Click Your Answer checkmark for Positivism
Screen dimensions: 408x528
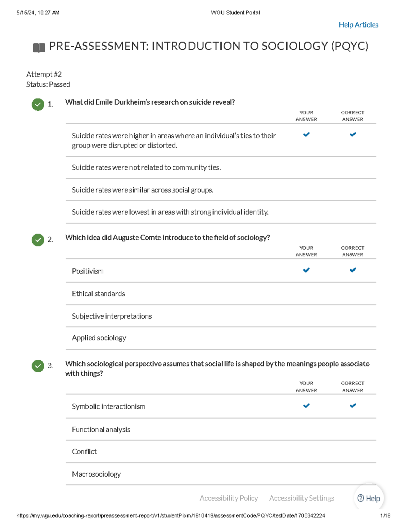point(306,270)
